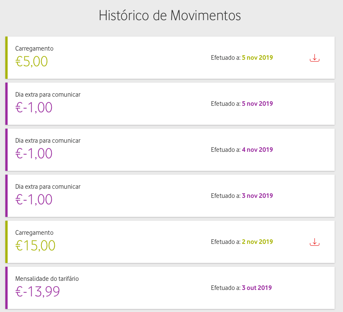Click the download icon for the €5,00 Carregamento
This screenshot has width=343, height=312.
(x=314, y=57)
